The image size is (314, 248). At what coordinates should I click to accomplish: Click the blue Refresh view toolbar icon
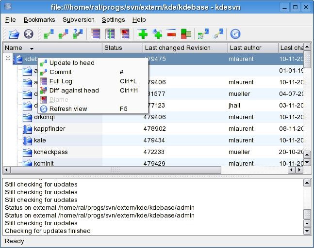point(235,34)
